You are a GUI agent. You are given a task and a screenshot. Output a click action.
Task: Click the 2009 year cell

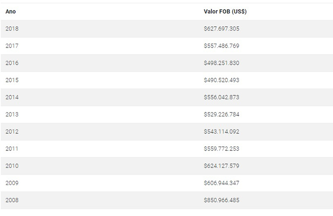pyautogui.click(x=12, y=183)
